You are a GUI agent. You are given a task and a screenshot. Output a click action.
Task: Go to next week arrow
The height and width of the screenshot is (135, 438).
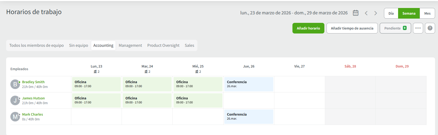click(x=375, y=13)
